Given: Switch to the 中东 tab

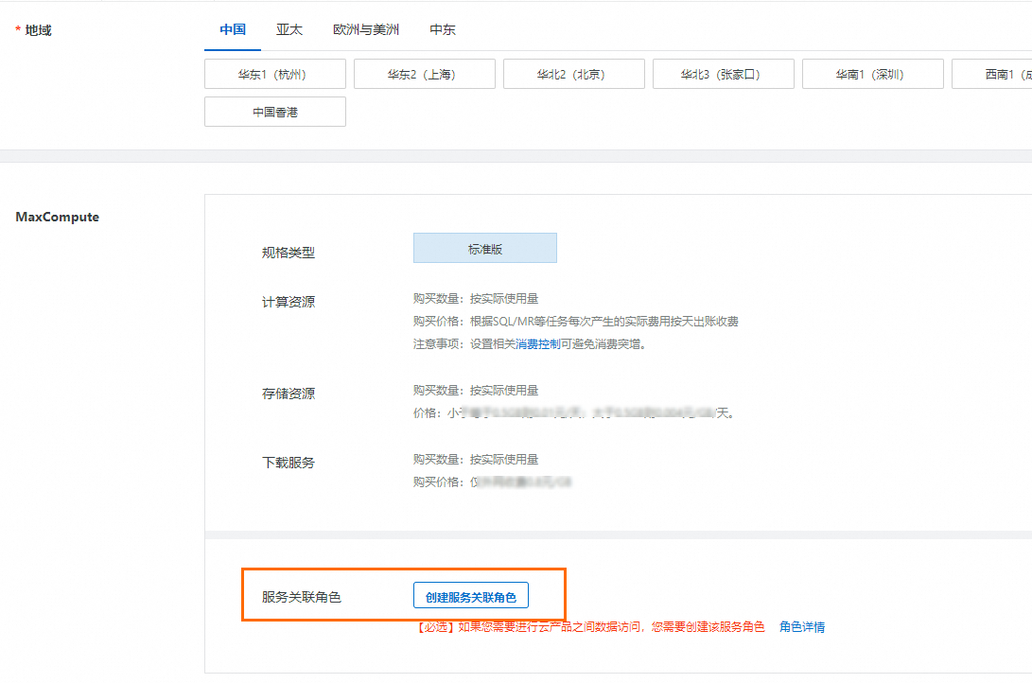Looking at the screenshot, I should pyautogui.click(x=443, y=29).
